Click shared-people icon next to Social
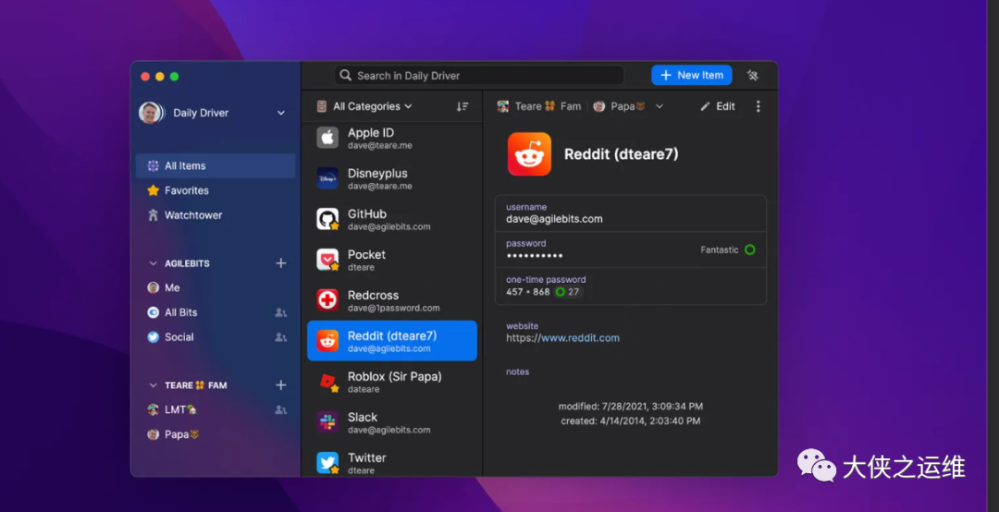The image size is (999, 512). (x=281, y=337)
